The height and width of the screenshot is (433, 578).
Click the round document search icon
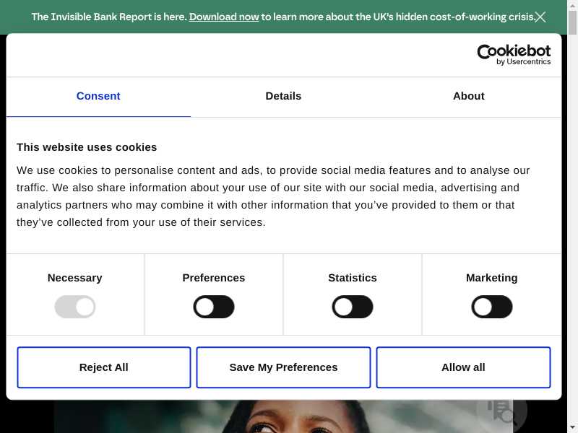click(501, 411)
